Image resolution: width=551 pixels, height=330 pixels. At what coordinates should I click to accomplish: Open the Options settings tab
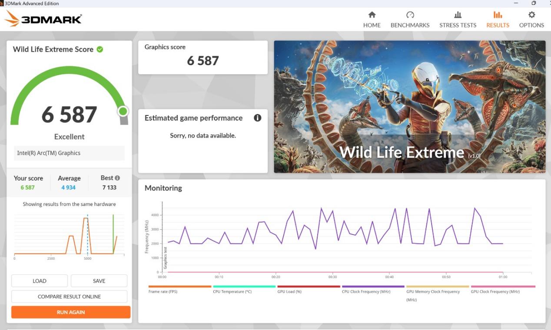point(531,20)
